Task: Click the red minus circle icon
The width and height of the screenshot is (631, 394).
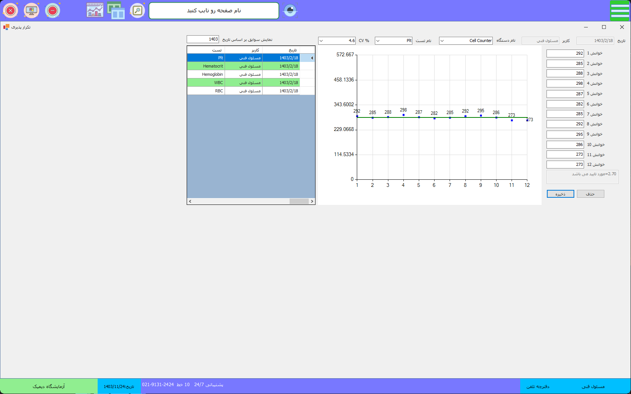Action: tap(53, 11)
